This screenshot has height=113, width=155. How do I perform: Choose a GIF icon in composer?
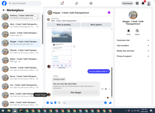(59, 103)
